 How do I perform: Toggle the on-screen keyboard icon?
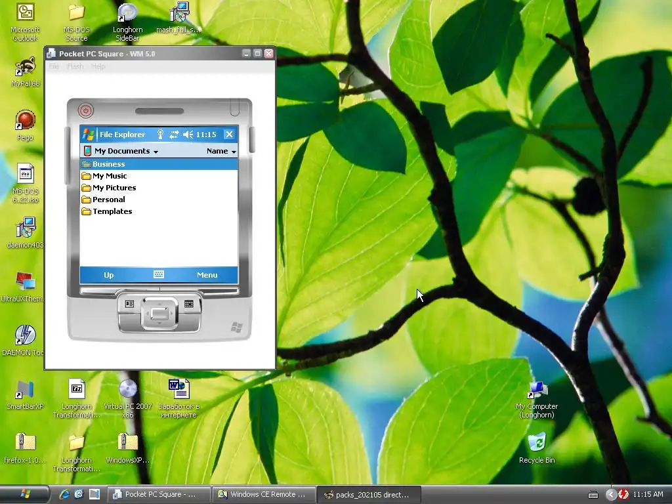click(159, 274)
